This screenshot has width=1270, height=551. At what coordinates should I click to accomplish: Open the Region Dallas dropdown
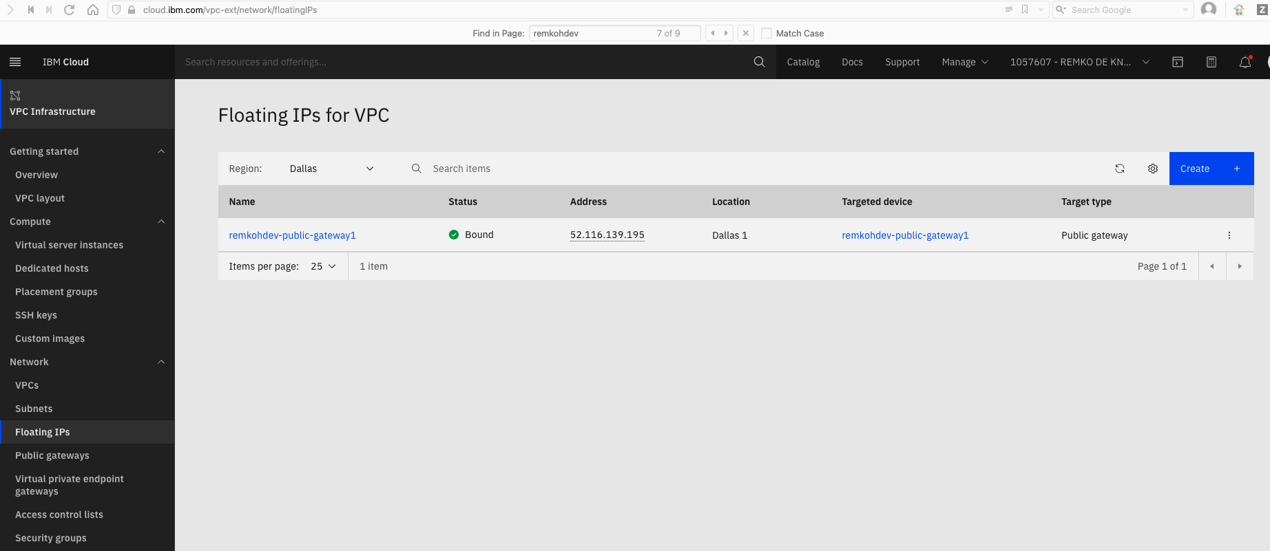(x=332, y=169)
